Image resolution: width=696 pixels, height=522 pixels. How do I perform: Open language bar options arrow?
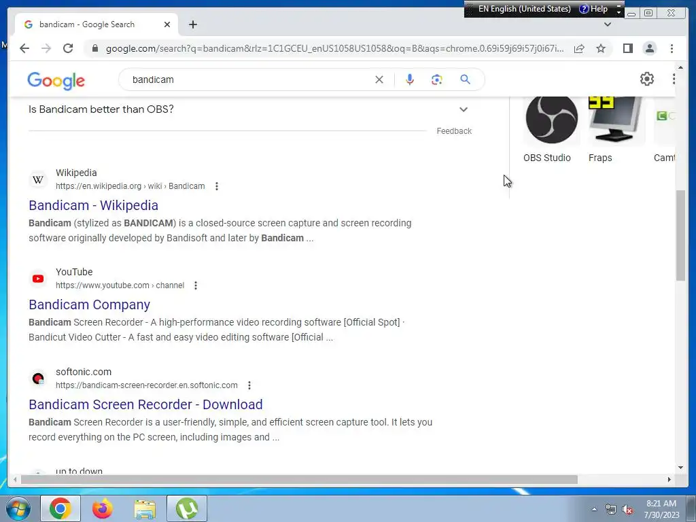point(619,12)
